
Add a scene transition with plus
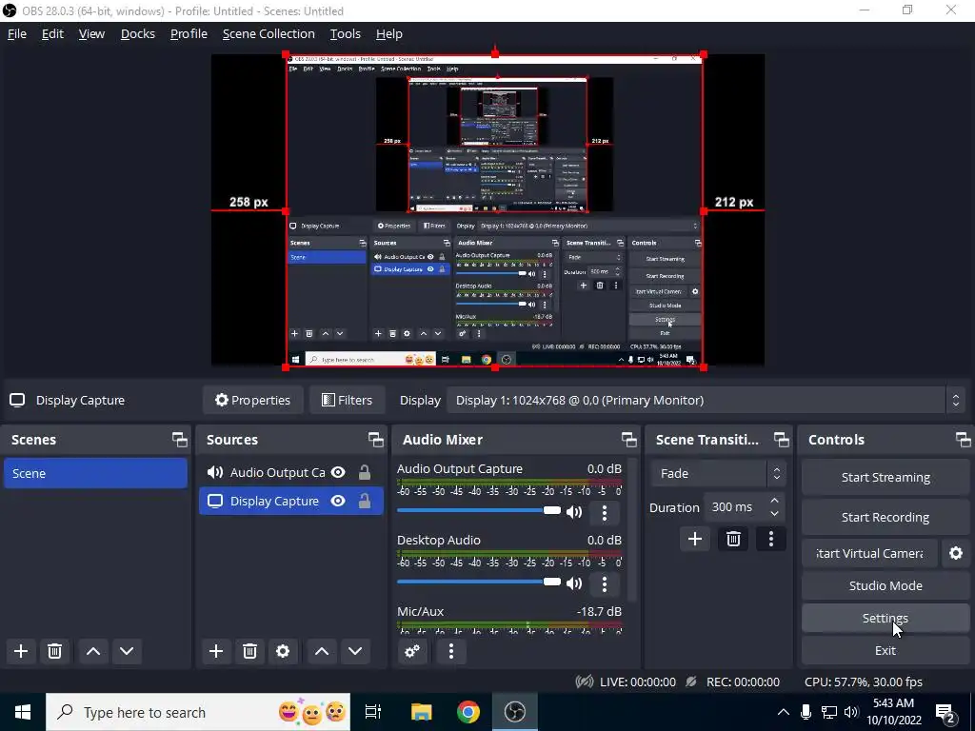pyautogui.click(x=694, y=539)
